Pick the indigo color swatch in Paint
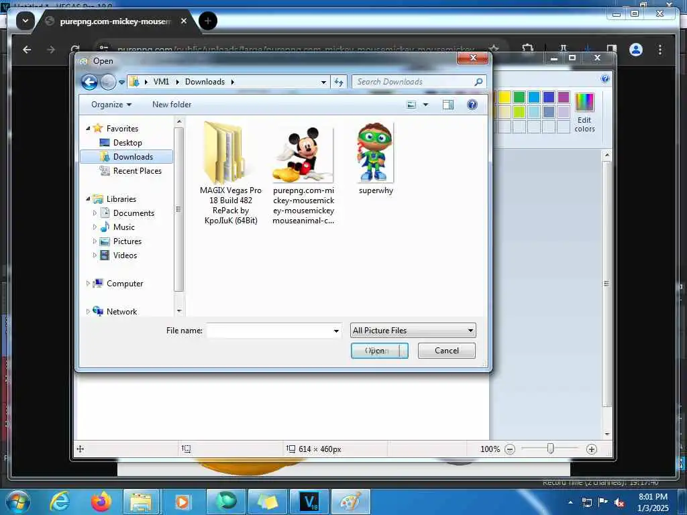The width and height of the screenshot is (687, 515). (x=549, y=97)
